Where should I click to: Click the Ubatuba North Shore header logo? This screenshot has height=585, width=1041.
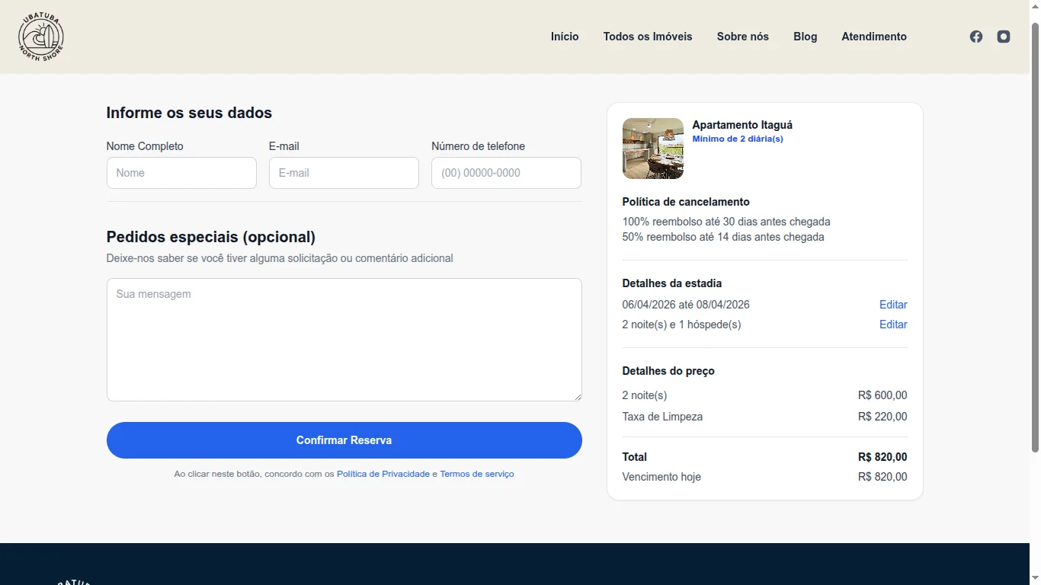pos(41,37)
